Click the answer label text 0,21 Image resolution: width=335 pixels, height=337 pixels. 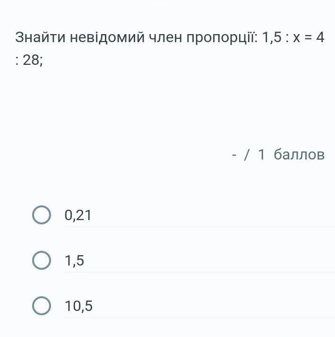(78, 215)
